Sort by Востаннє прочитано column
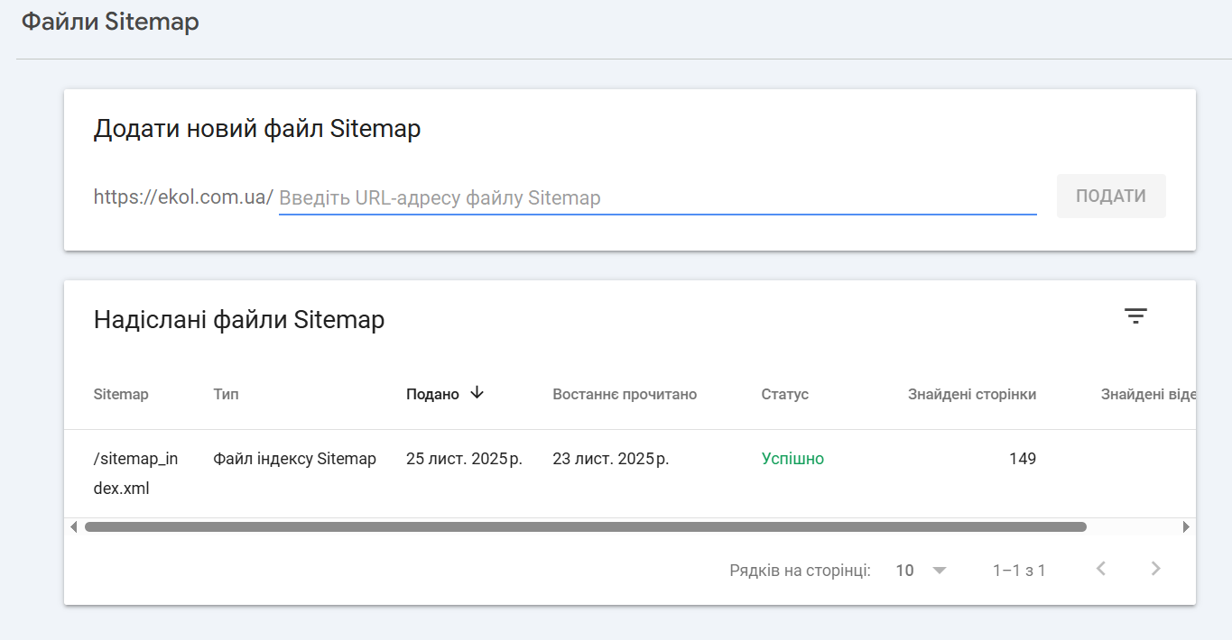This screenshot has height=640, width=1232. tap(625, 395)
